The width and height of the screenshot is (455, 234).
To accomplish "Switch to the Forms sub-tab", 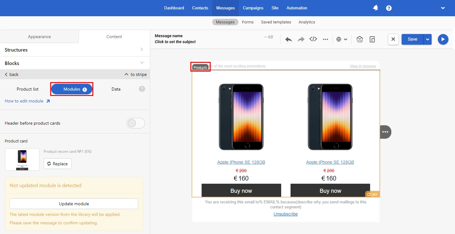I will pyautogui.click(x=248, y=22).
